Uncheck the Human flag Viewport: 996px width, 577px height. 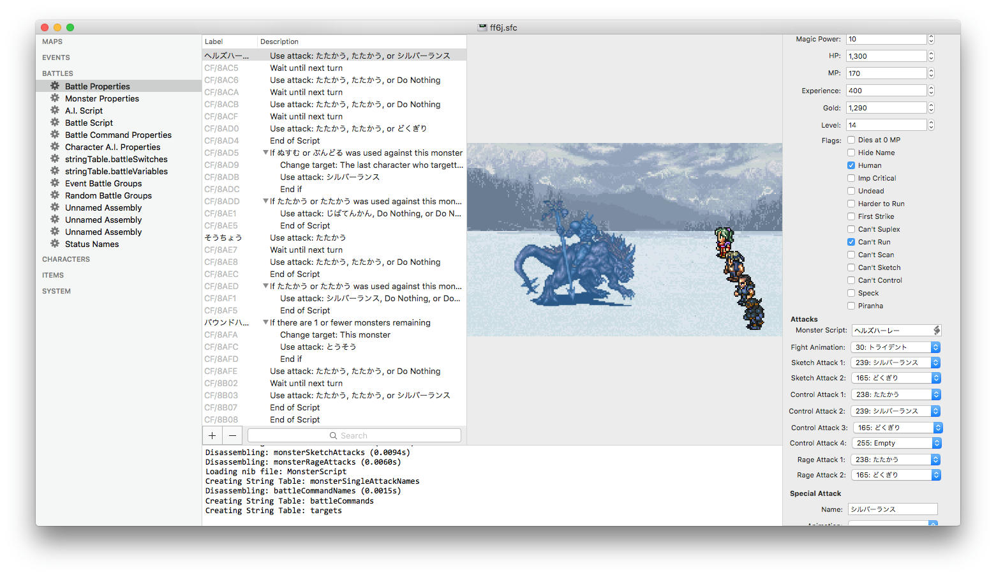tap(851, 165)
